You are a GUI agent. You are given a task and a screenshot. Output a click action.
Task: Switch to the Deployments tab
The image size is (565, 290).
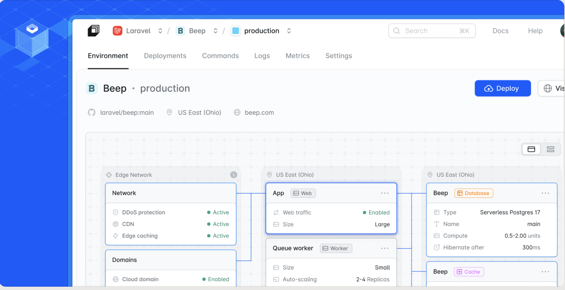165,56
